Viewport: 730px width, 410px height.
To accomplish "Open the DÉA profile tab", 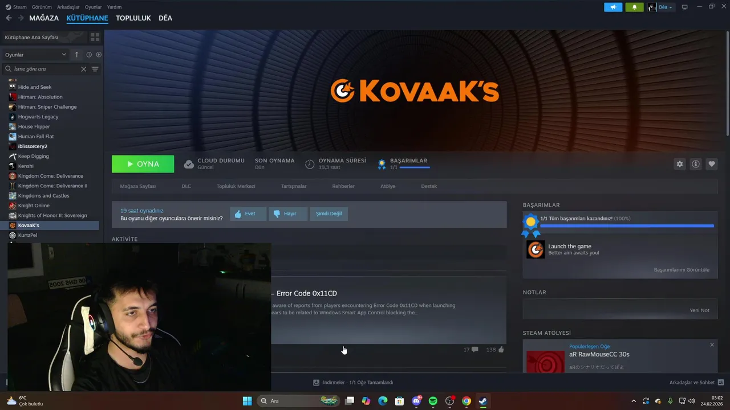I will [x=165, y=18].
